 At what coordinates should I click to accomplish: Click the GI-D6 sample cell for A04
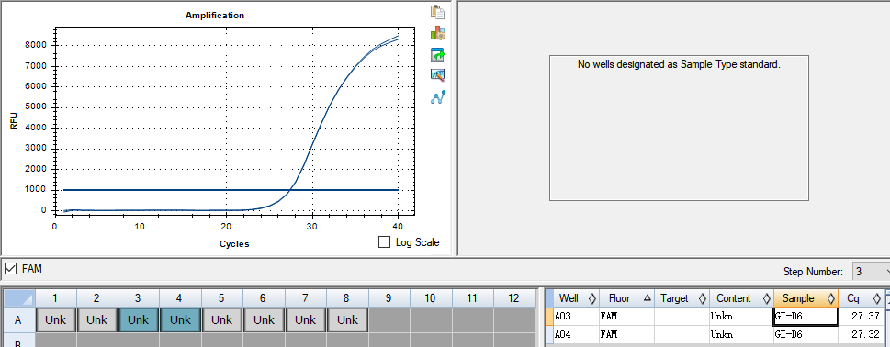click(806, 334)
